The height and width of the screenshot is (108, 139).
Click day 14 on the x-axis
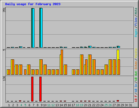point(61,105)
